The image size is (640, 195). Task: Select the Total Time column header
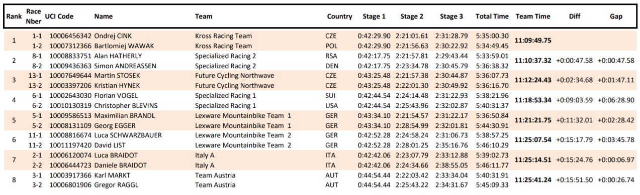492,17
